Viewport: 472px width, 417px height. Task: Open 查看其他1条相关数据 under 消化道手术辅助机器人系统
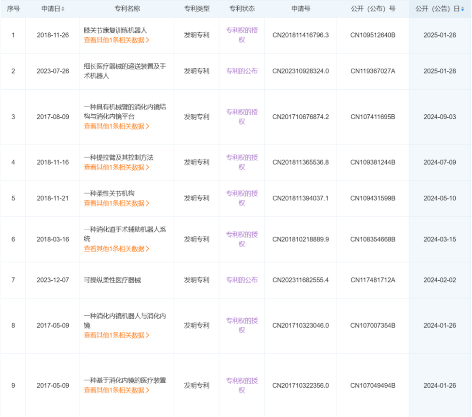(117, 249)
